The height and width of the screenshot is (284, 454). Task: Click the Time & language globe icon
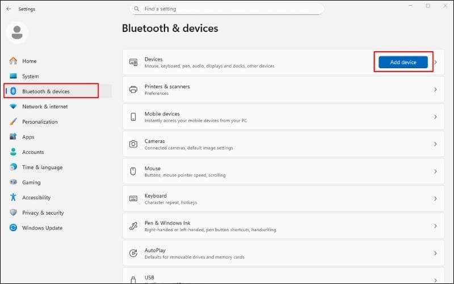pos(13,167)
